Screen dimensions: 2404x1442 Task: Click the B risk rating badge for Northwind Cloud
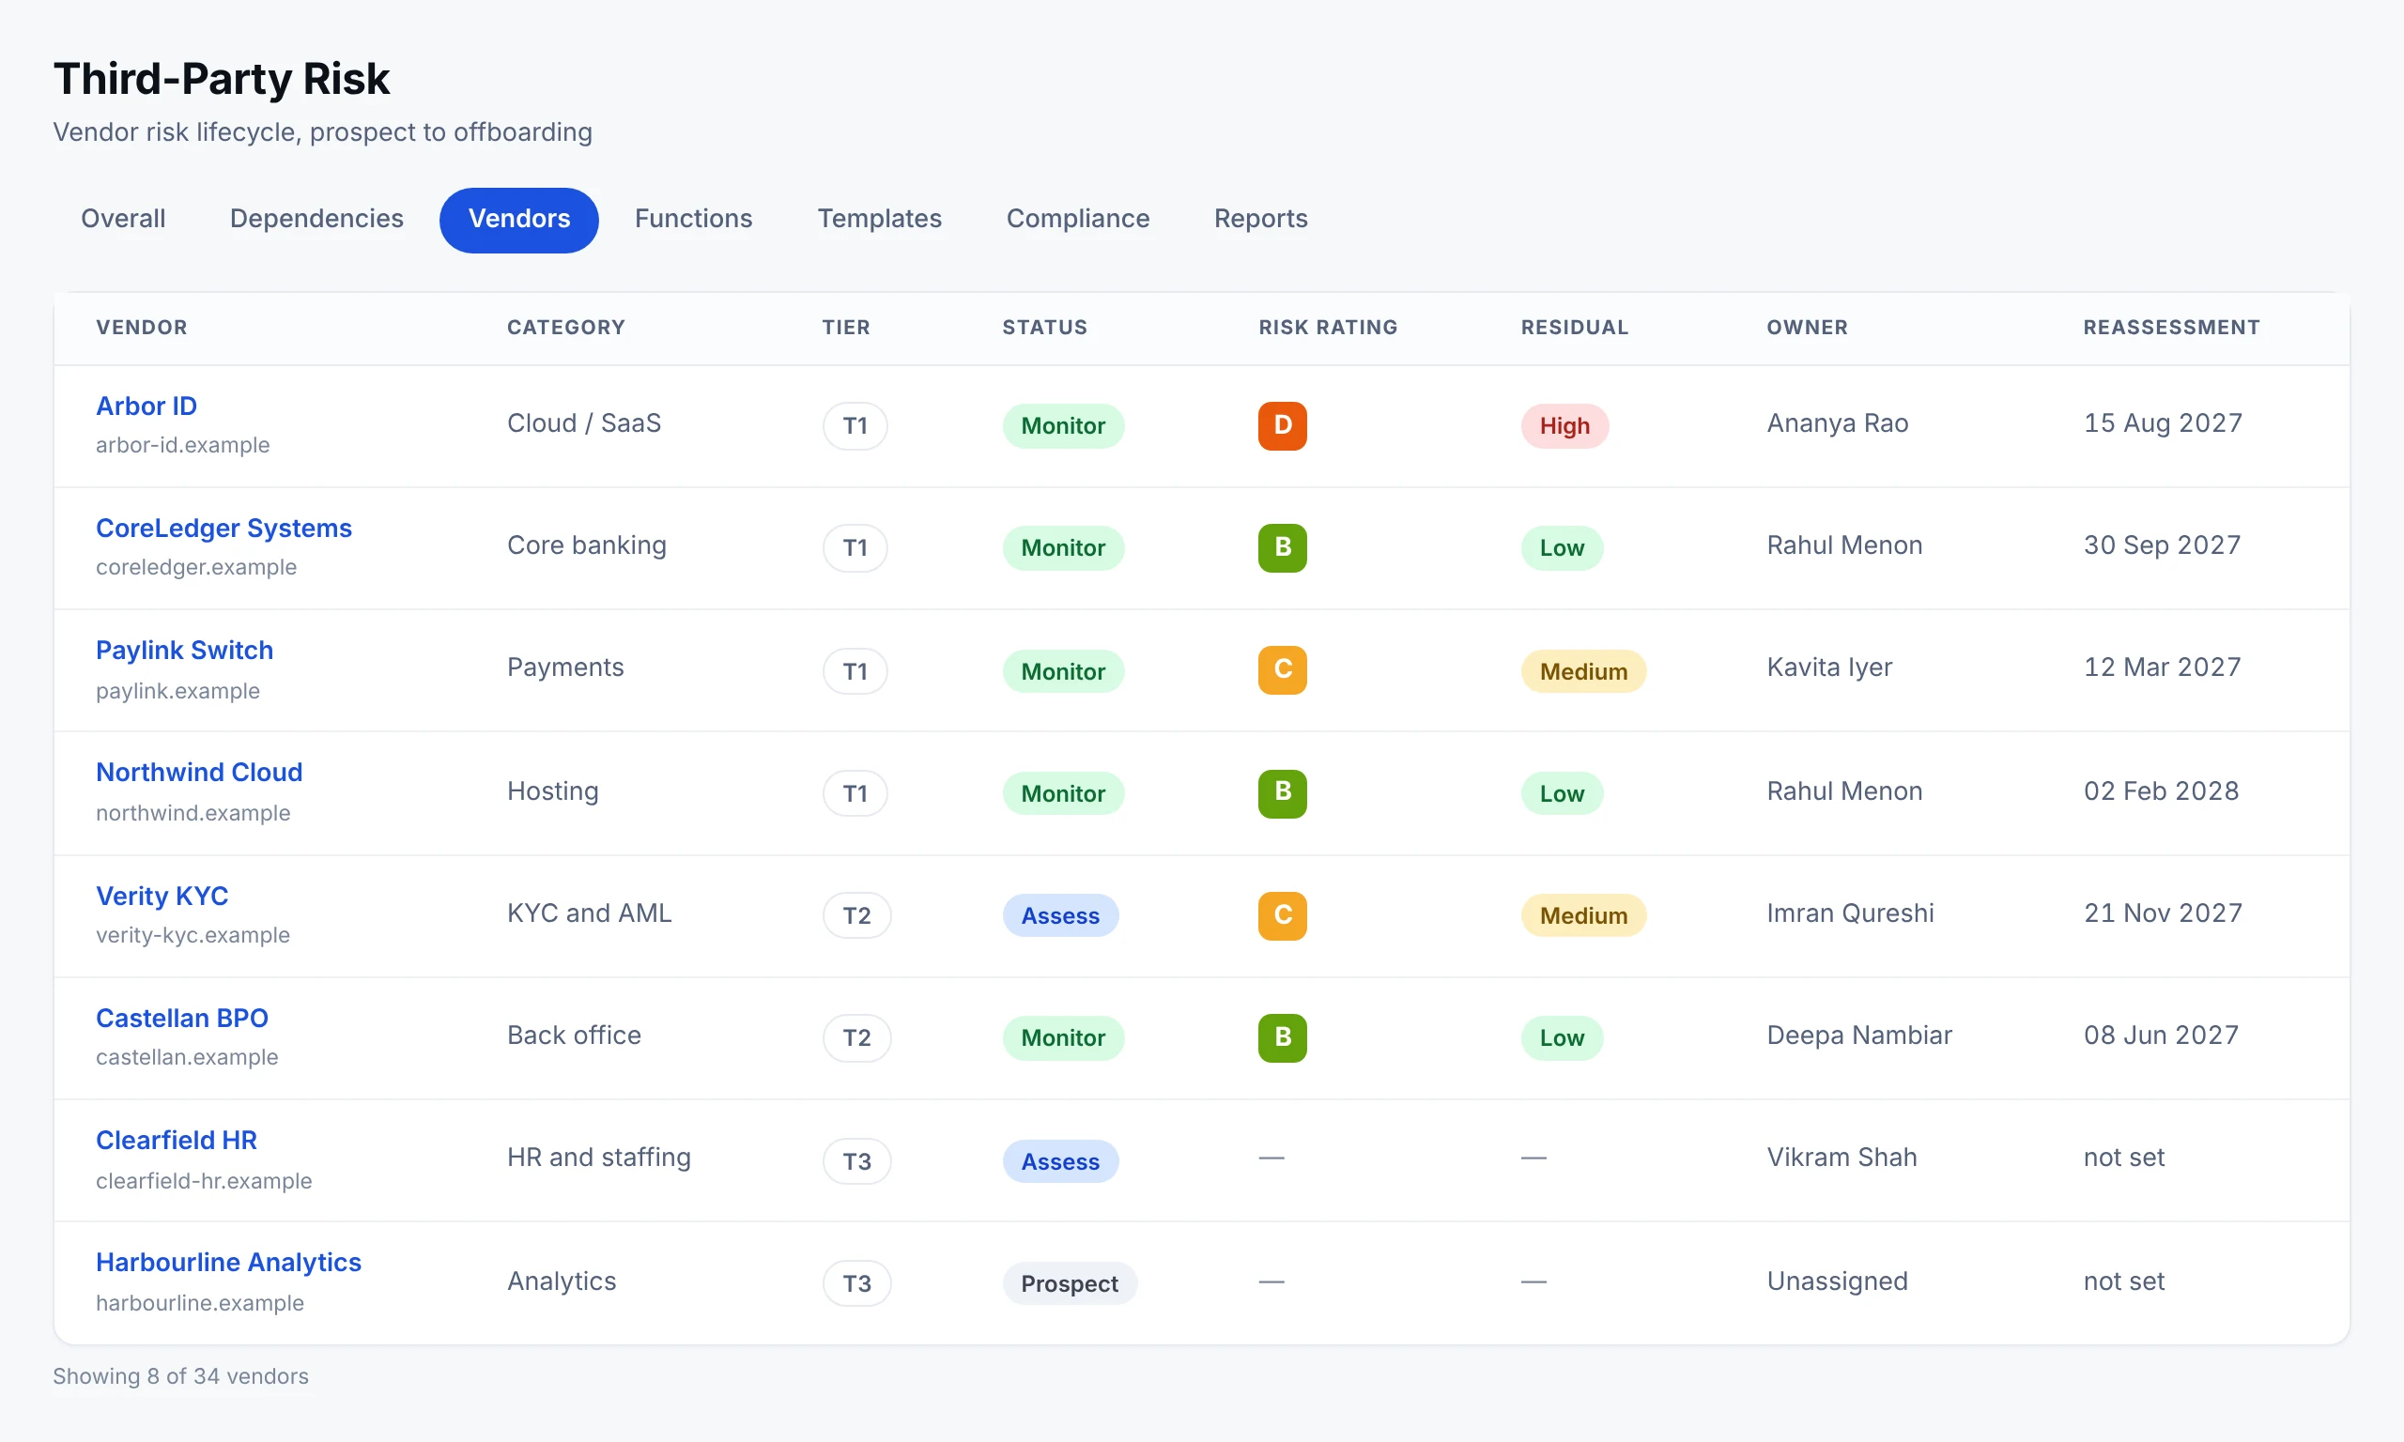1282,792
